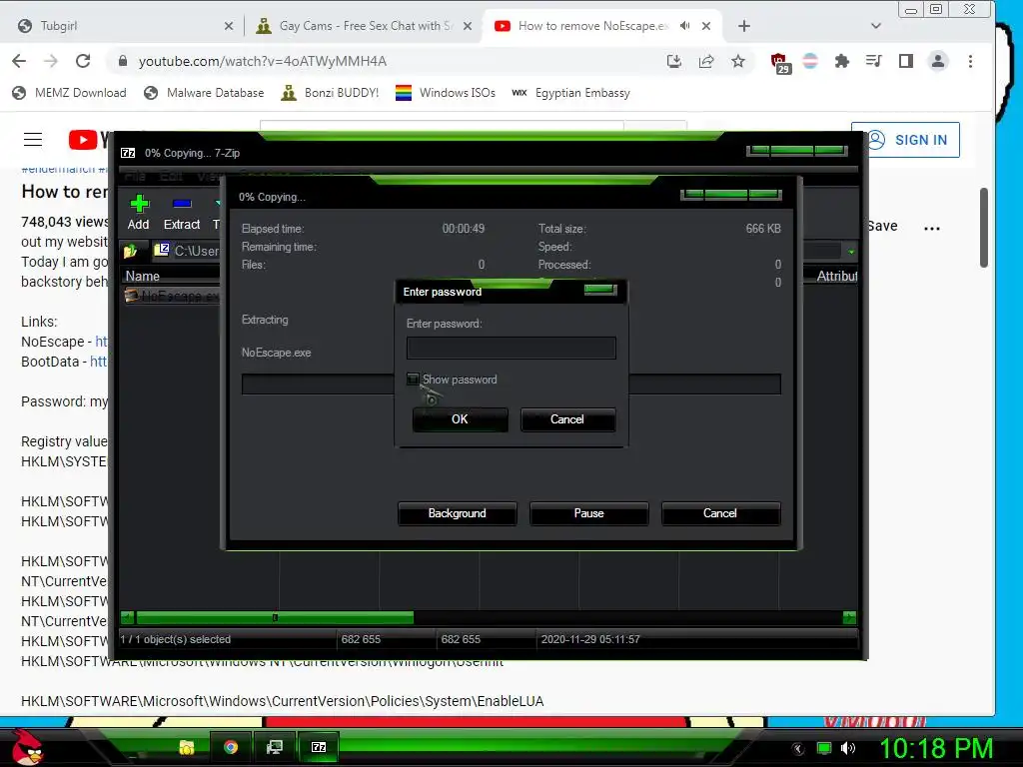Click OK in the Enter password dialog
This screenshot has height=767, width=1023.
pos(460,419)
